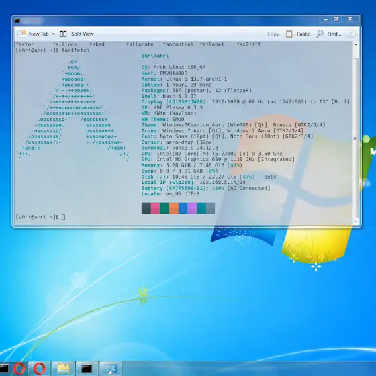Click the terminal's vertical scrollbar thumb

point(355,138)
